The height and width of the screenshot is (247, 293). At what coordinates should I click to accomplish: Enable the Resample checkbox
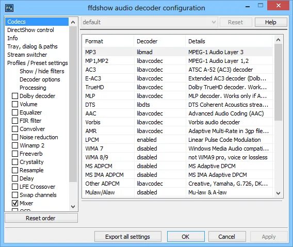pyautogui.click(x=15, y=170)
